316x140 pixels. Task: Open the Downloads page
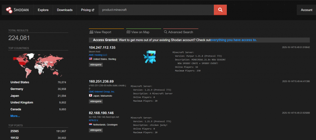pyautogui.click(x=65, y=10)
